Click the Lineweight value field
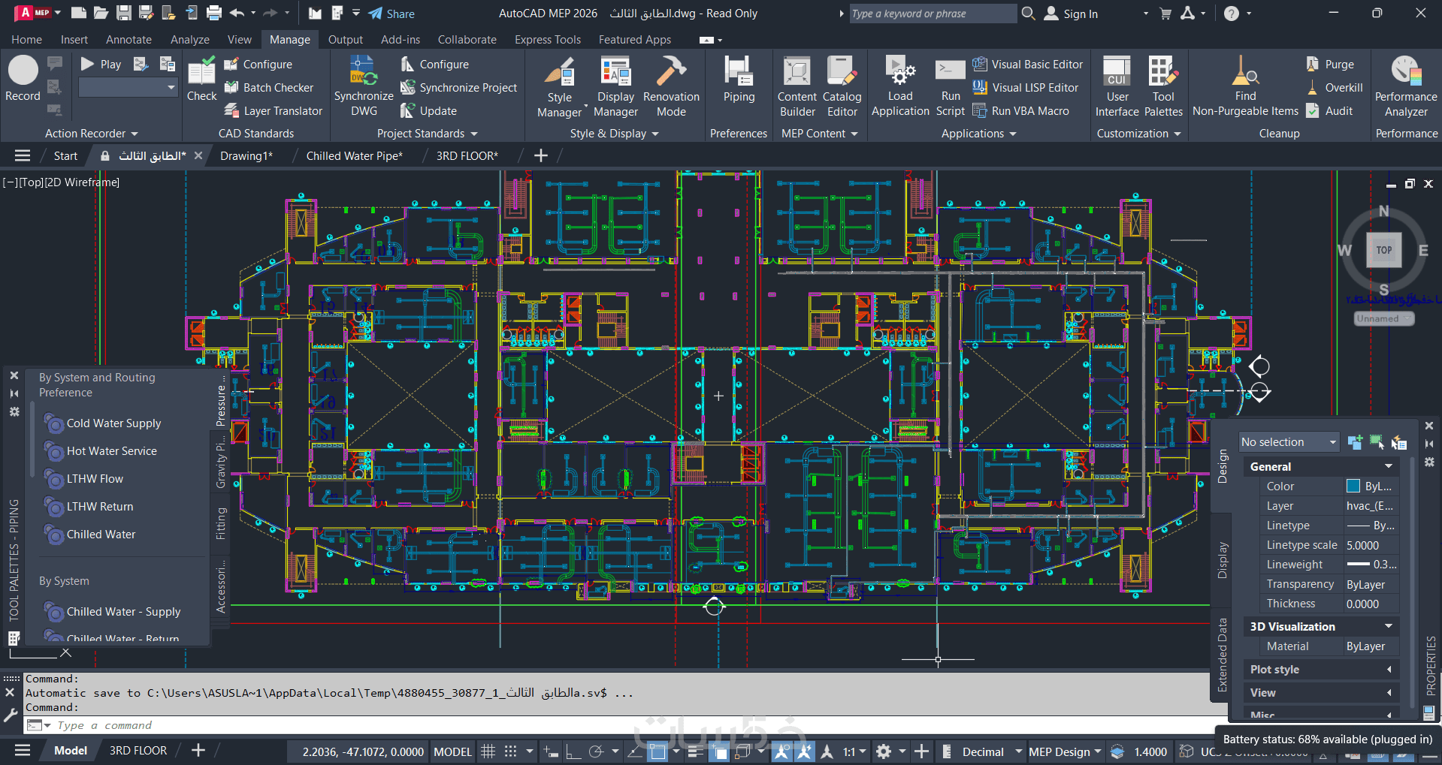This screenshot has height=765, width=1442. click(1371, 564)
